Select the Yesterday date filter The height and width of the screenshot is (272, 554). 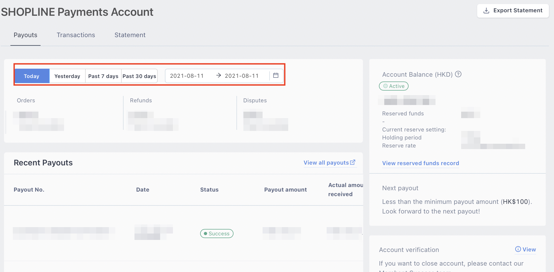[x=67, y=76]
